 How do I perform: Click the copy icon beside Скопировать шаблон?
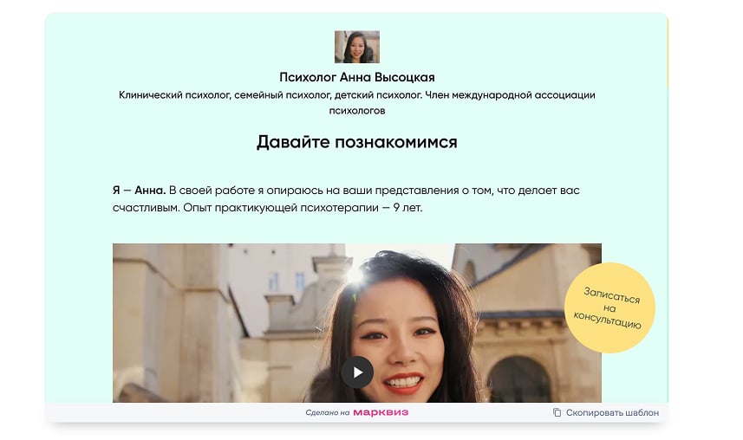point(557,412)
